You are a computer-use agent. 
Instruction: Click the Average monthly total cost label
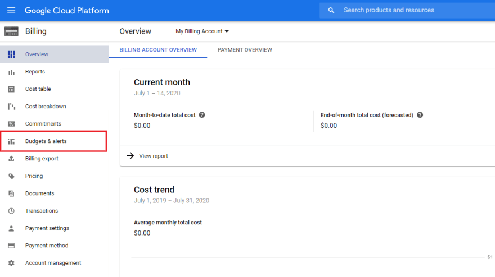[168, 223]
